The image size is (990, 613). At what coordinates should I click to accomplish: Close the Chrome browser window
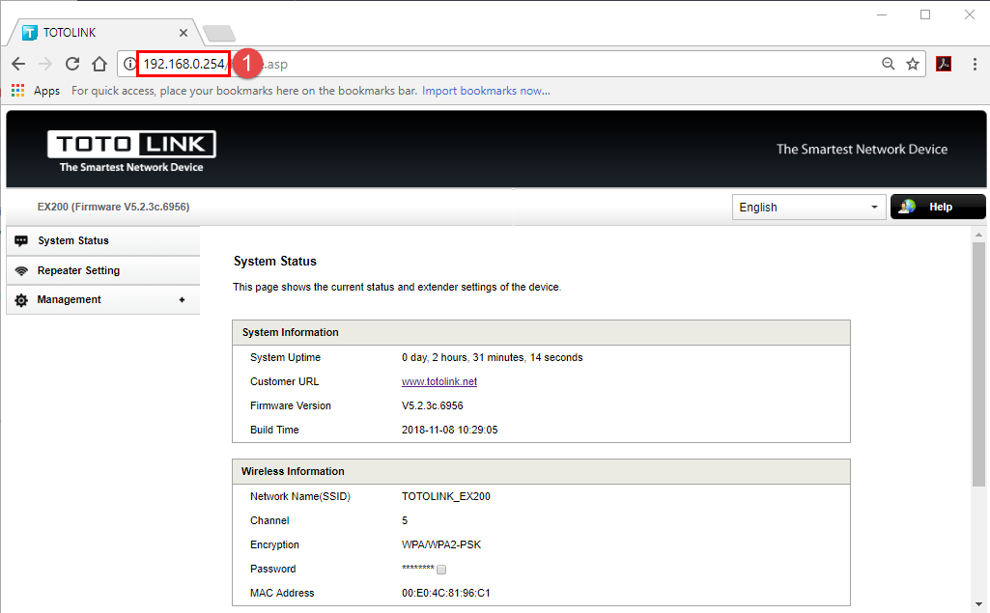970,14
